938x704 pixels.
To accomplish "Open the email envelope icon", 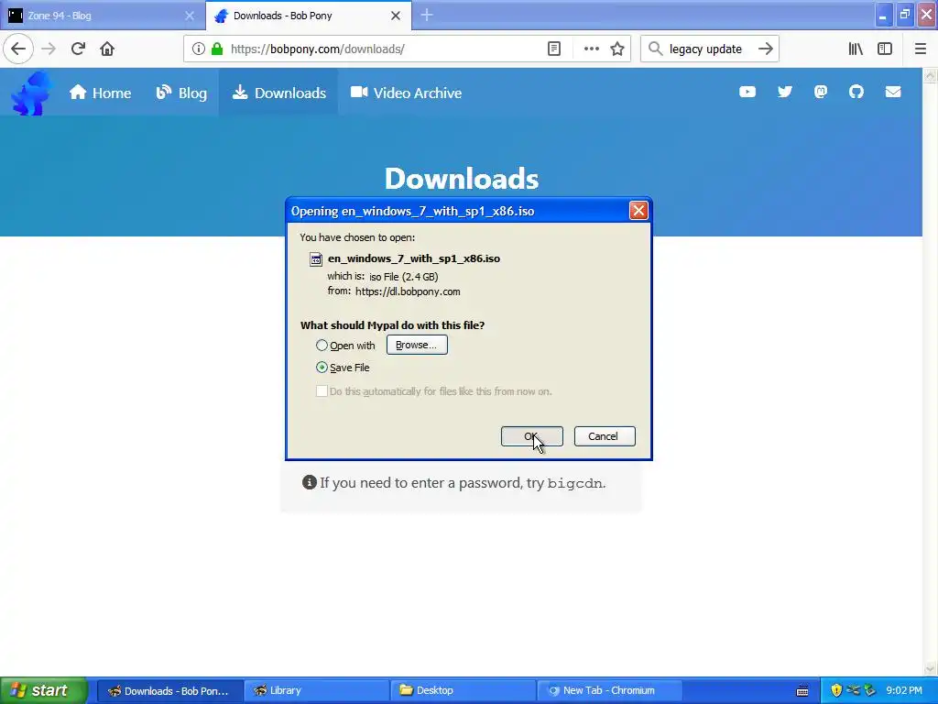I will point(893,92).
